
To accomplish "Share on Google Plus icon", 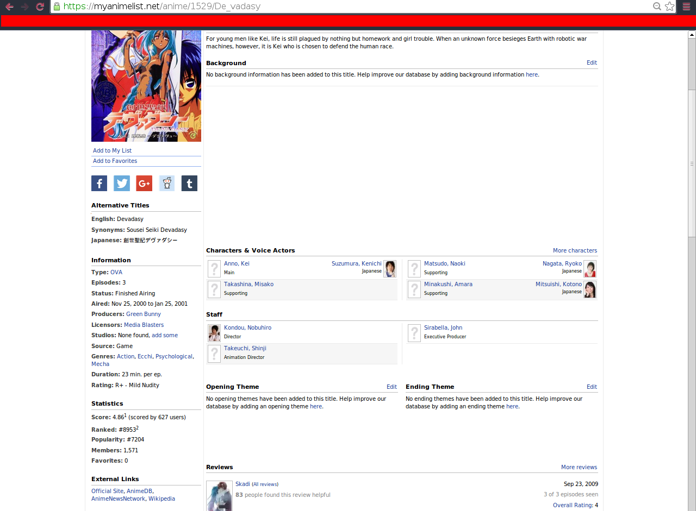I will 144,184.
